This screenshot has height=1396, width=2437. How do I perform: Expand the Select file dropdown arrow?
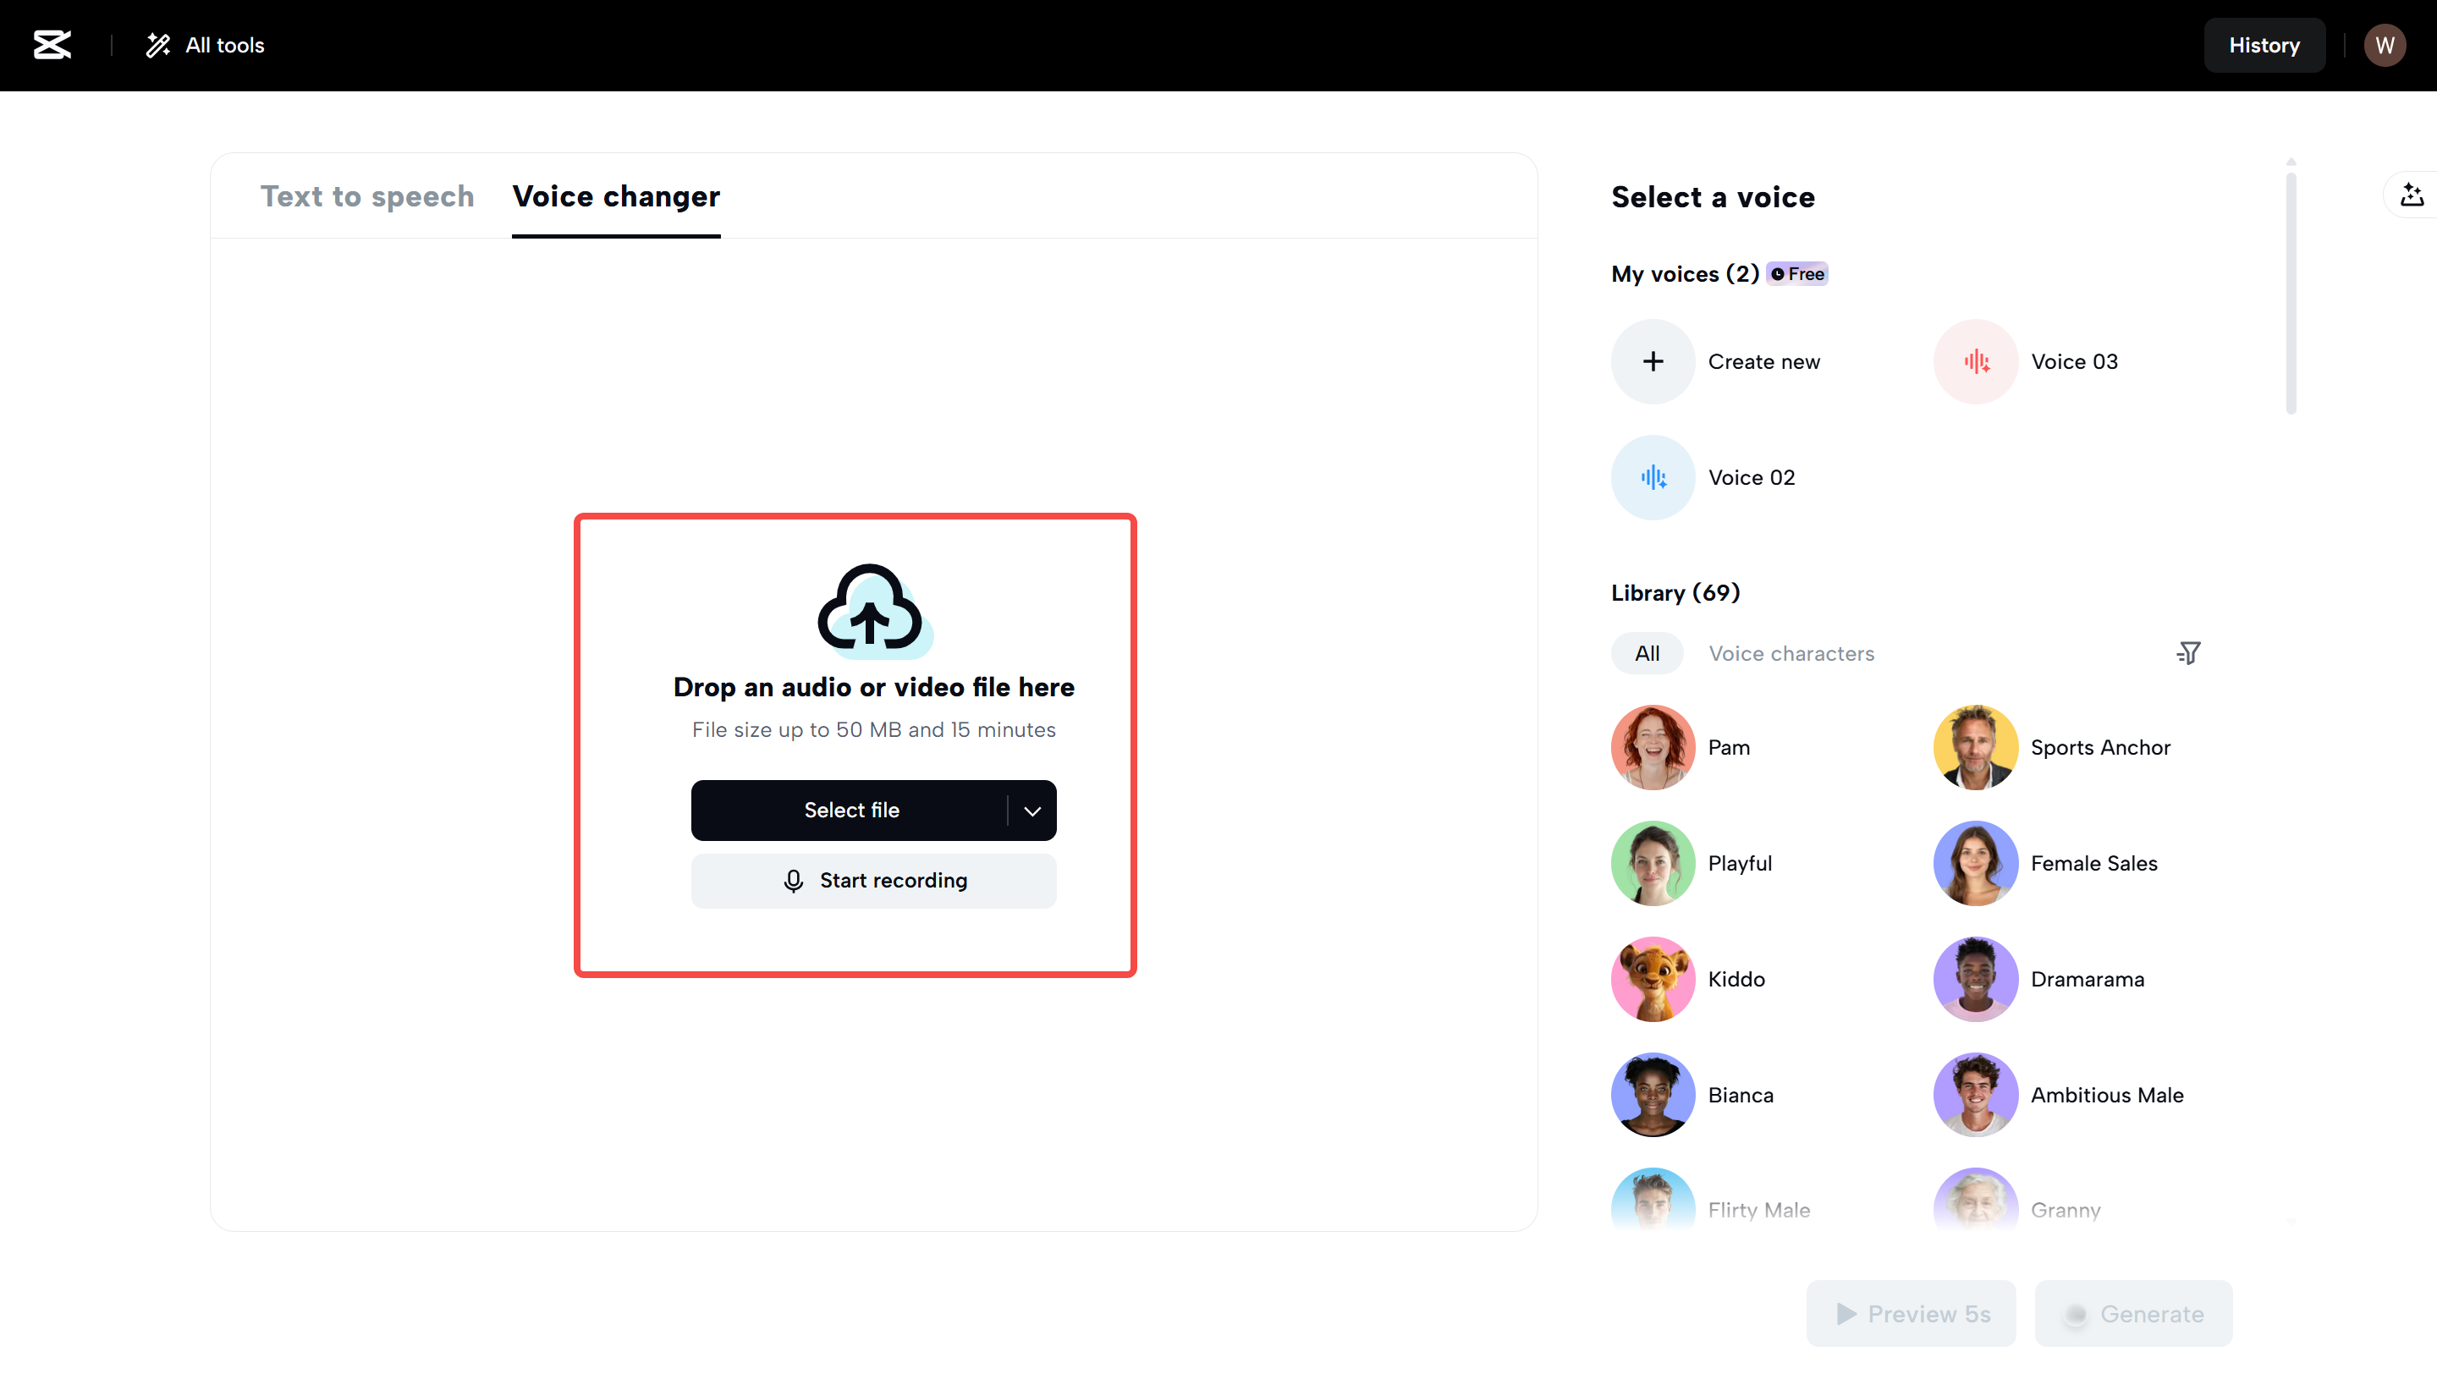(x=1032, y=811)
